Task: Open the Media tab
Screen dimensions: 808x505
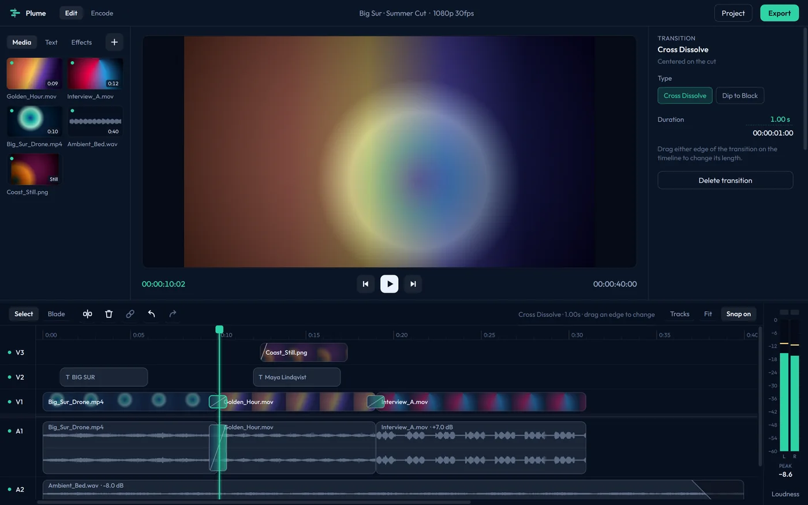Action: tap(22, 42)
